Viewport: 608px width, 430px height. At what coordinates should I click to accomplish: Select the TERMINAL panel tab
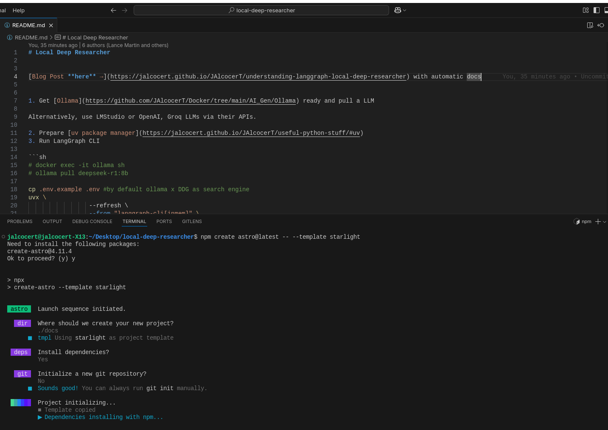pos(134,221)
